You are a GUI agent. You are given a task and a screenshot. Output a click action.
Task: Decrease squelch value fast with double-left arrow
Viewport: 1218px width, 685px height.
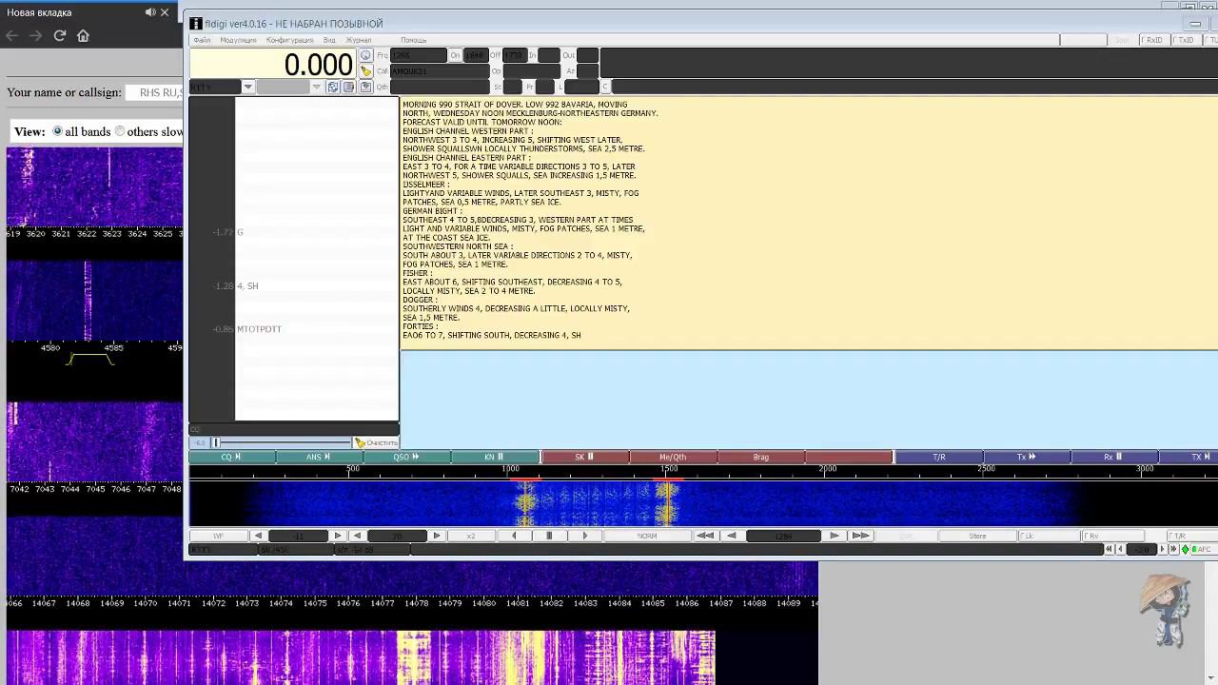click(x=1110, y=549)
